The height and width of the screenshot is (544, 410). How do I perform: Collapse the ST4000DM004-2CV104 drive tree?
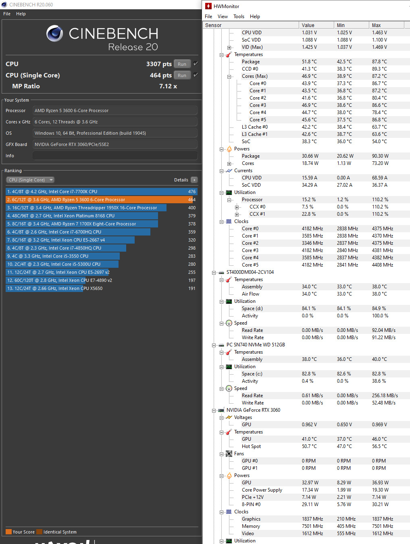click(x=214, y=272)
